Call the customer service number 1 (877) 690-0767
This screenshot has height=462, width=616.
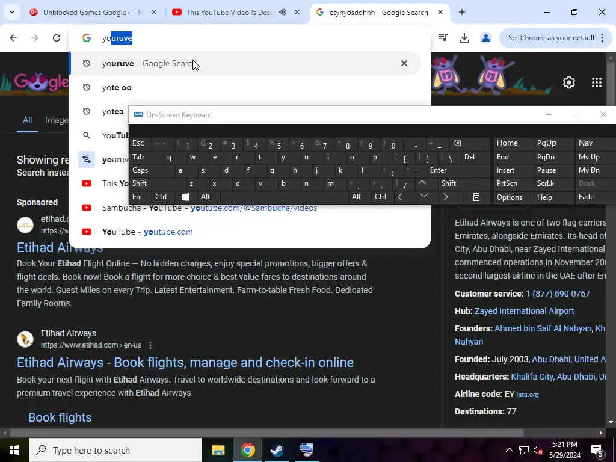[558, 294]
